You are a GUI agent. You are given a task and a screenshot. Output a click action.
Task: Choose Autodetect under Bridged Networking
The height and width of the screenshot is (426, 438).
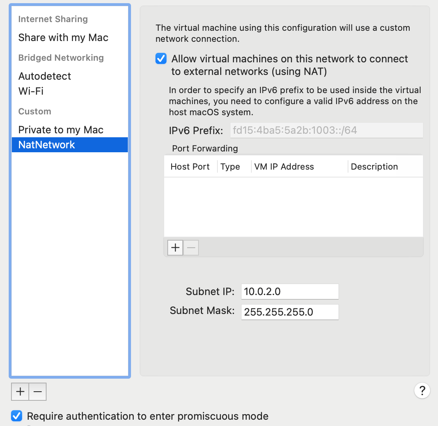(x=45, y=76)
